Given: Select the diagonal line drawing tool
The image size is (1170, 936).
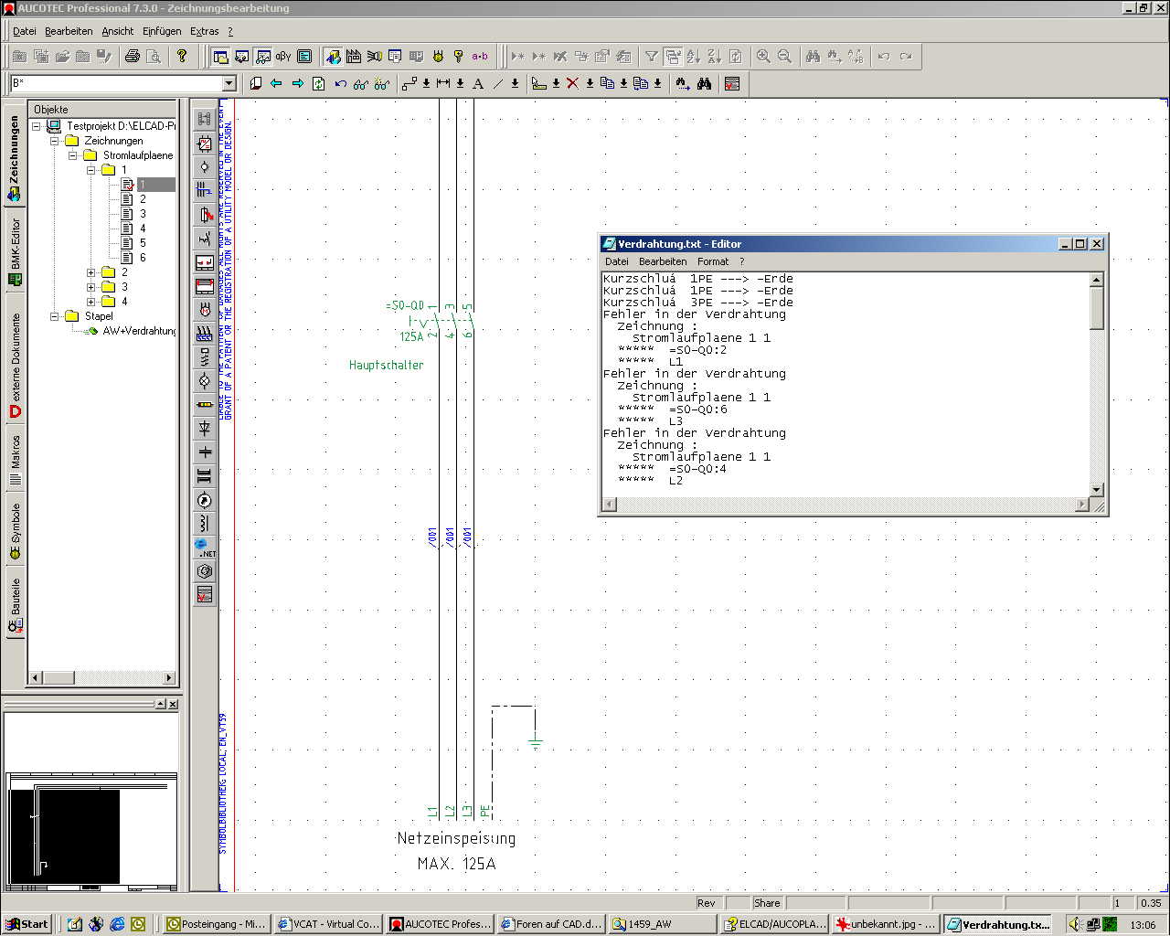Looking at the screenshot, I should 498,84.
